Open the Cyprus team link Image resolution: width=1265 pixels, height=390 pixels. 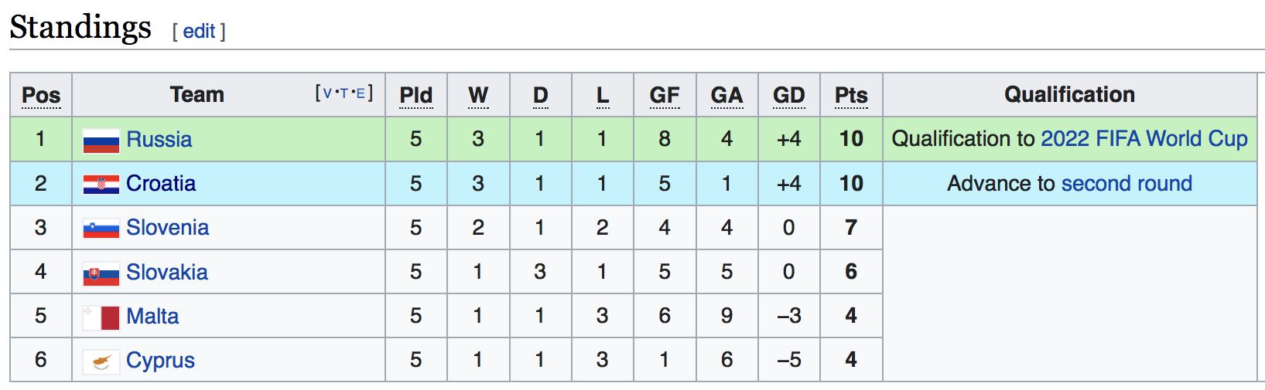pyautogui.click(x=160, y=361)
